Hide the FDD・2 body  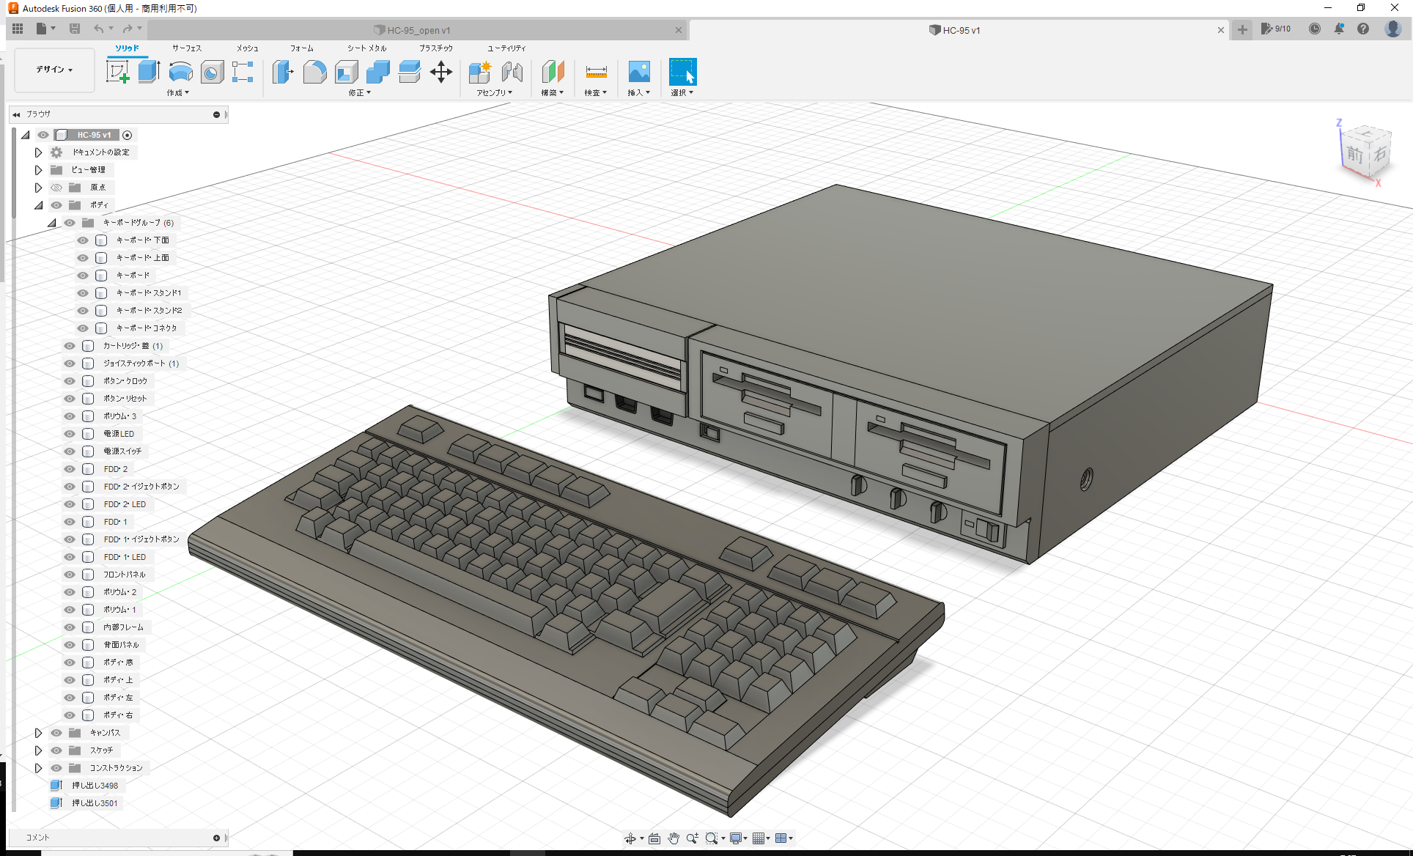click(69, 468)
